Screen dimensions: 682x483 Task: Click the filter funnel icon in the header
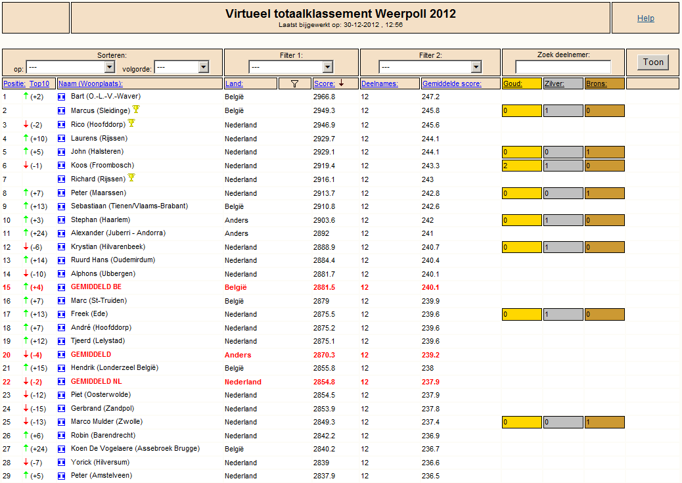point(294,83)
